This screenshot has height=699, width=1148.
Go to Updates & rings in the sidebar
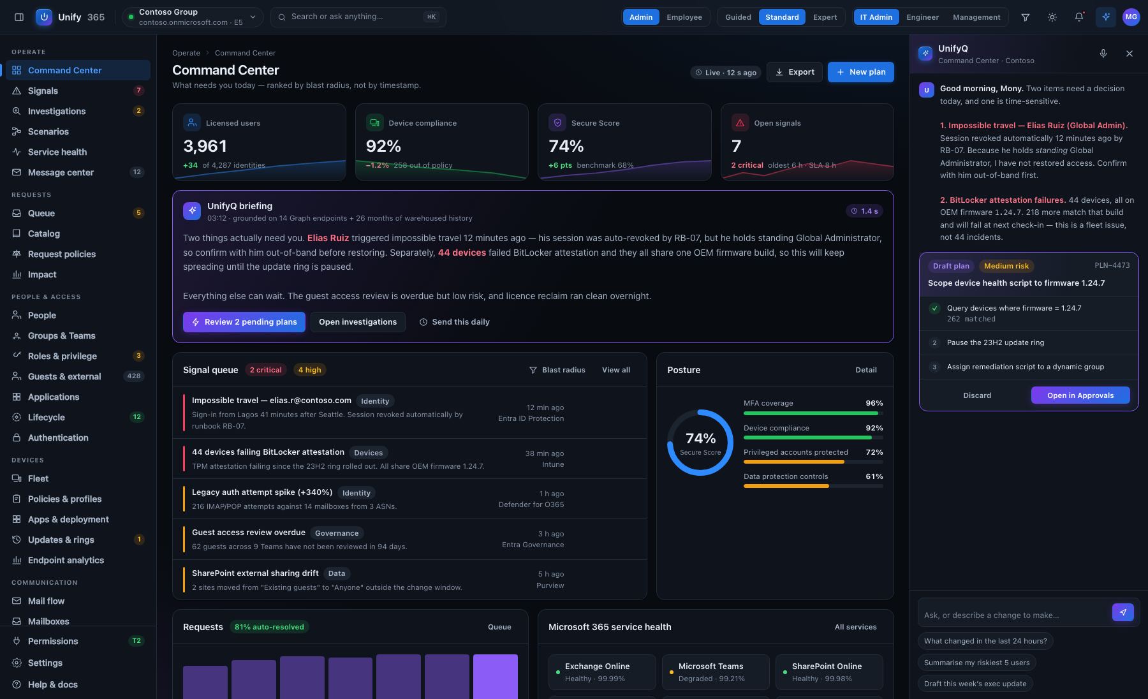78,540
